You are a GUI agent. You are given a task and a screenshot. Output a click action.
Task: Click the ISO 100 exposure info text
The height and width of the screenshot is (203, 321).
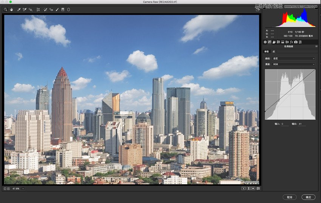point(288,36)
